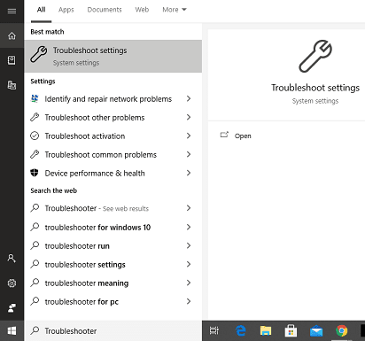
Task: Expand arrow for troubleshooter settings
Action: click(x=189, y=264)
